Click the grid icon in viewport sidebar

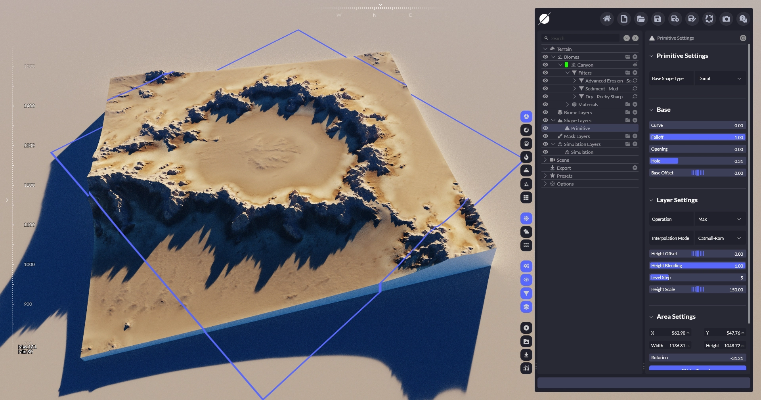[x=526, y=197]
